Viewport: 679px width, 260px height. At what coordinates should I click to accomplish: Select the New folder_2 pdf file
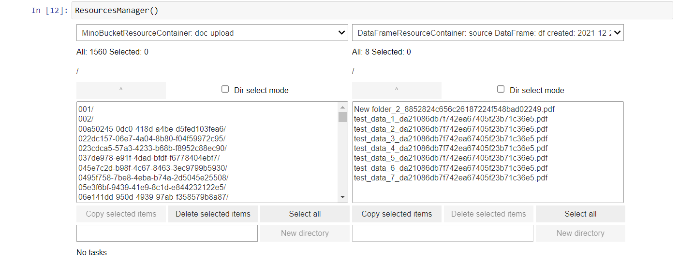487,109
